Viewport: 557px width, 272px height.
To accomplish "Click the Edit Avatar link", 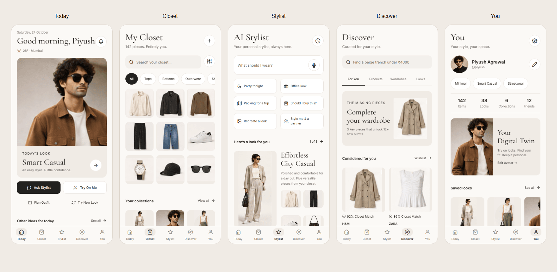I will (507, 163).
